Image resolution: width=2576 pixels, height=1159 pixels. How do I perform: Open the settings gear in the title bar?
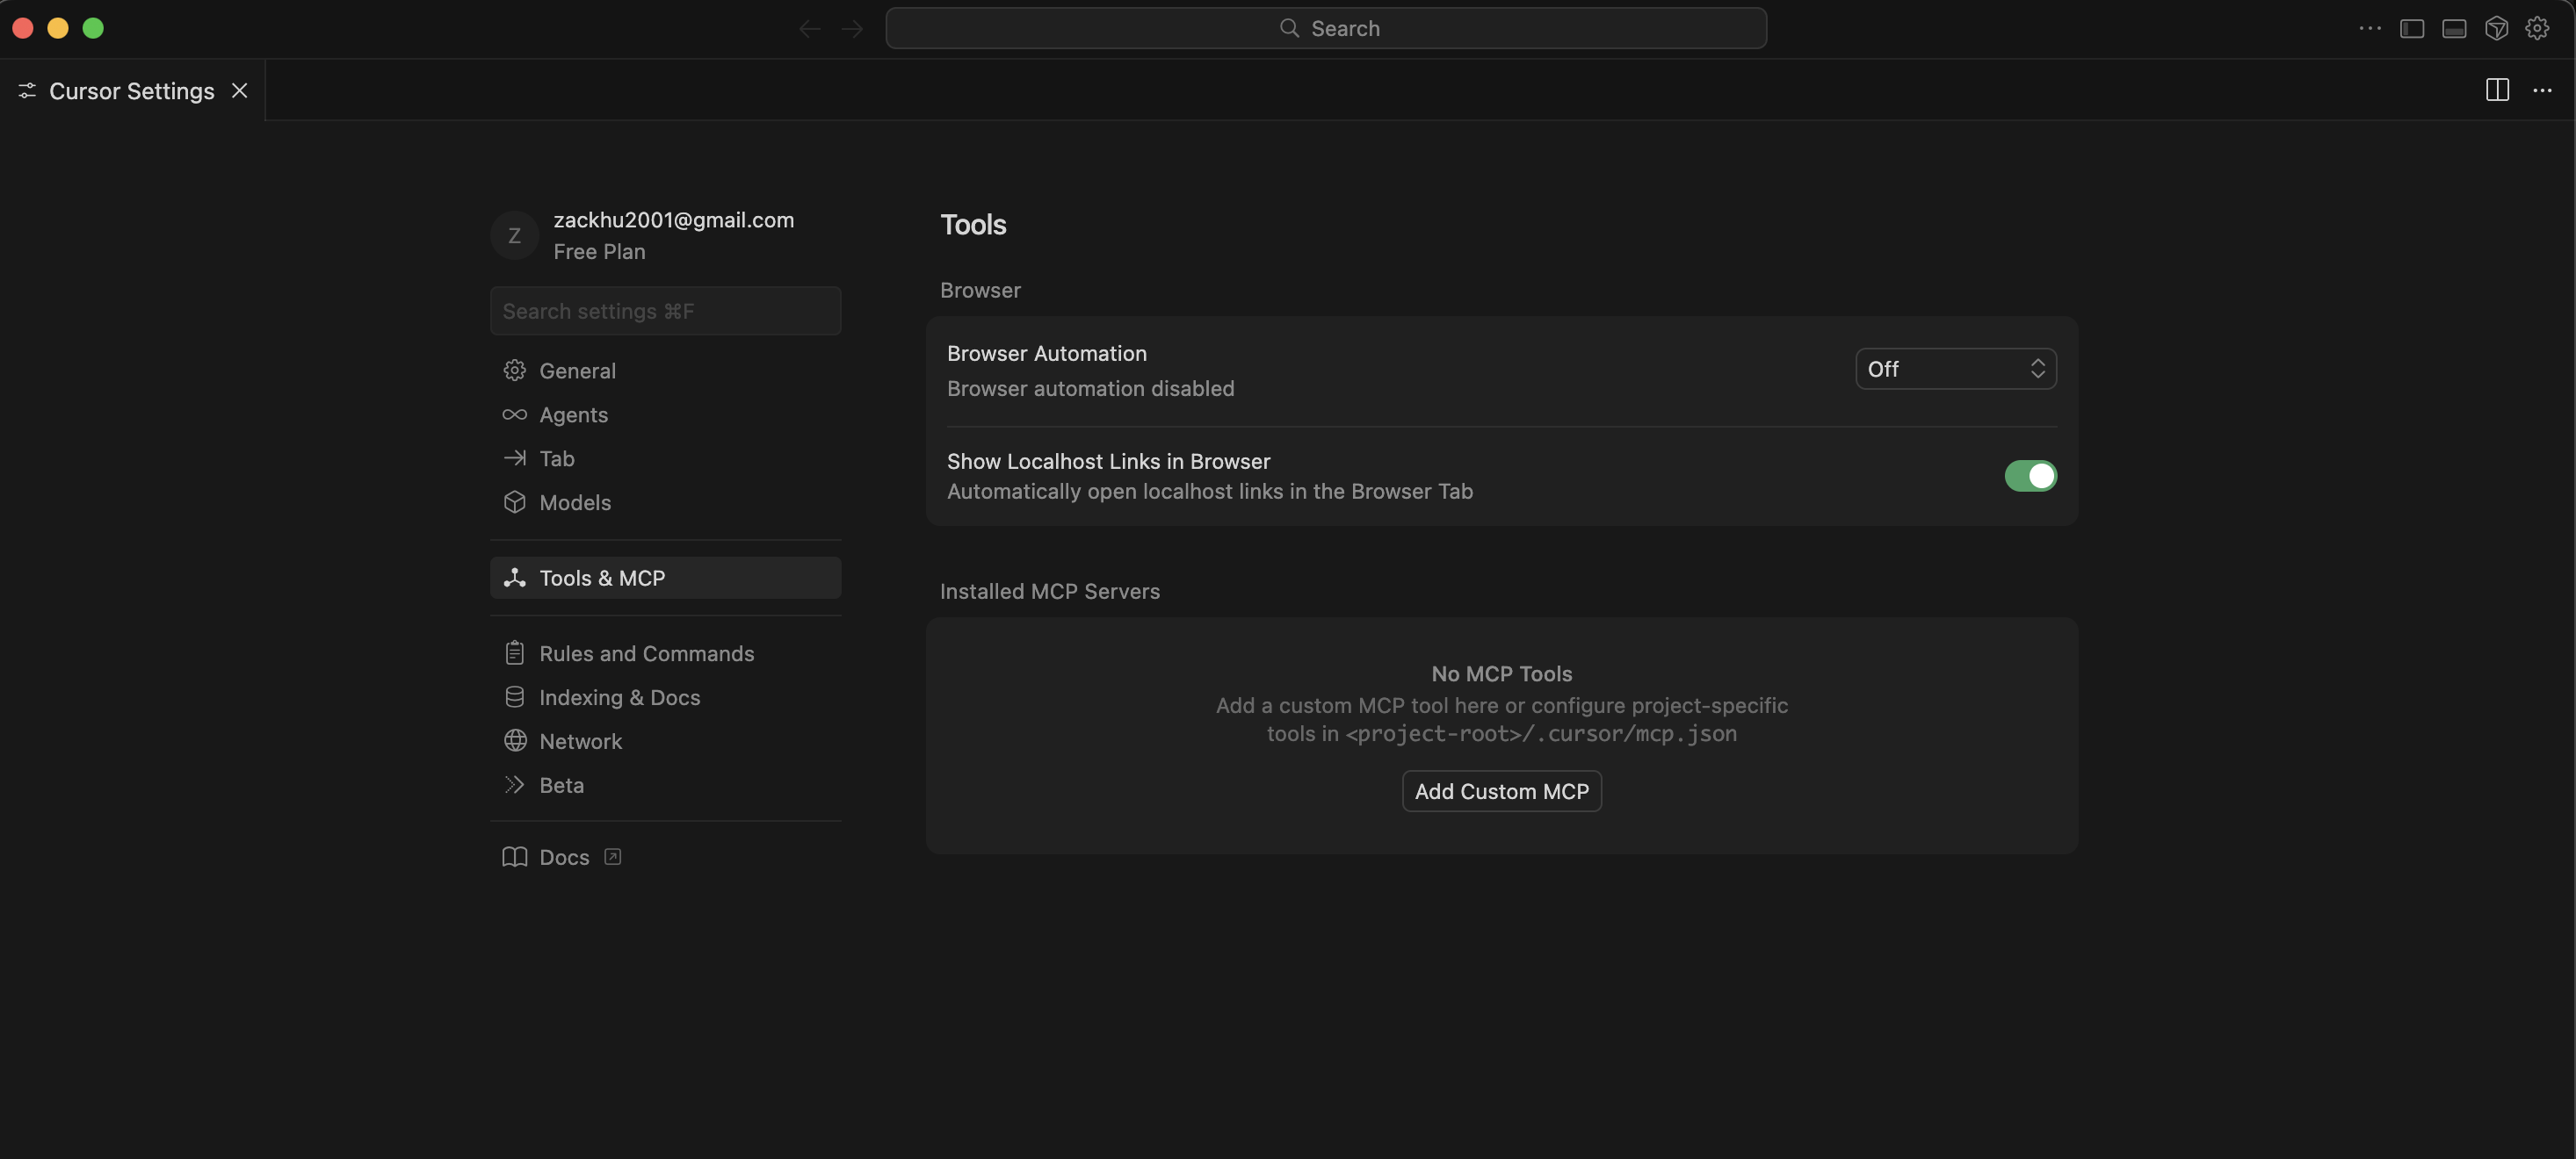[2538, 28]
